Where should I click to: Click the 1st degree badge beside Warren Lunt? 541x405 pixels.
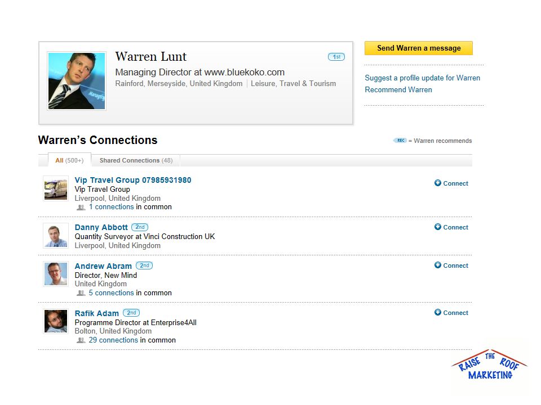[336, 57]
